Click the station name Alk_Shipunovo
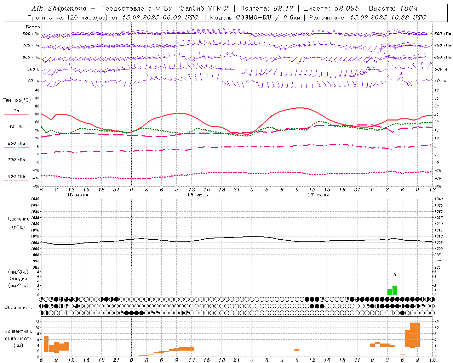Viewport: 453px width, 363px height. click(x=59, y=9)
